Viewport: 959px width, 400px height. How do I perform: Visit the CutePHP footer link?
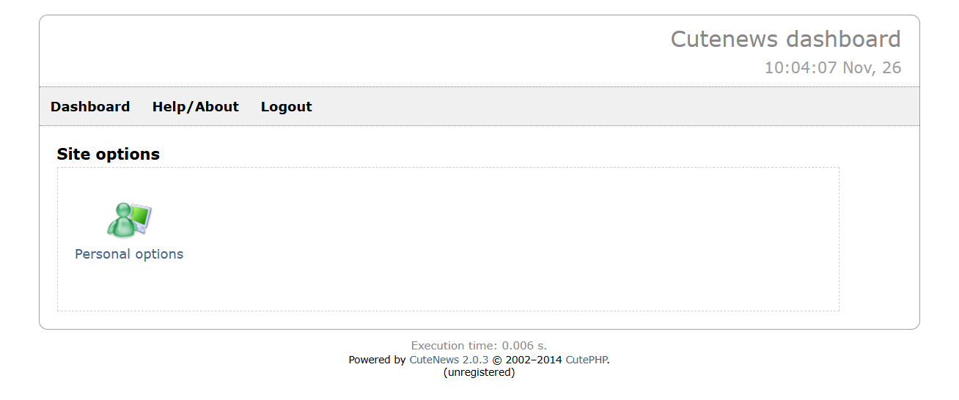tap(587, 360)
